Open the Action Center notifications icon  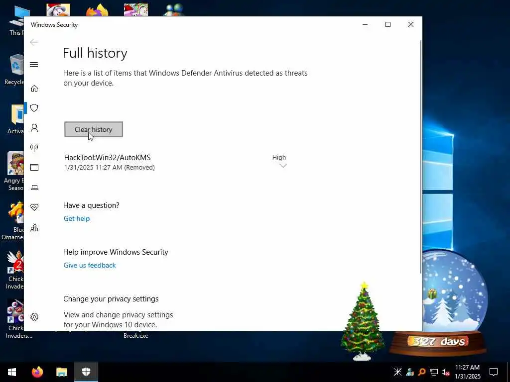[494, 372]
